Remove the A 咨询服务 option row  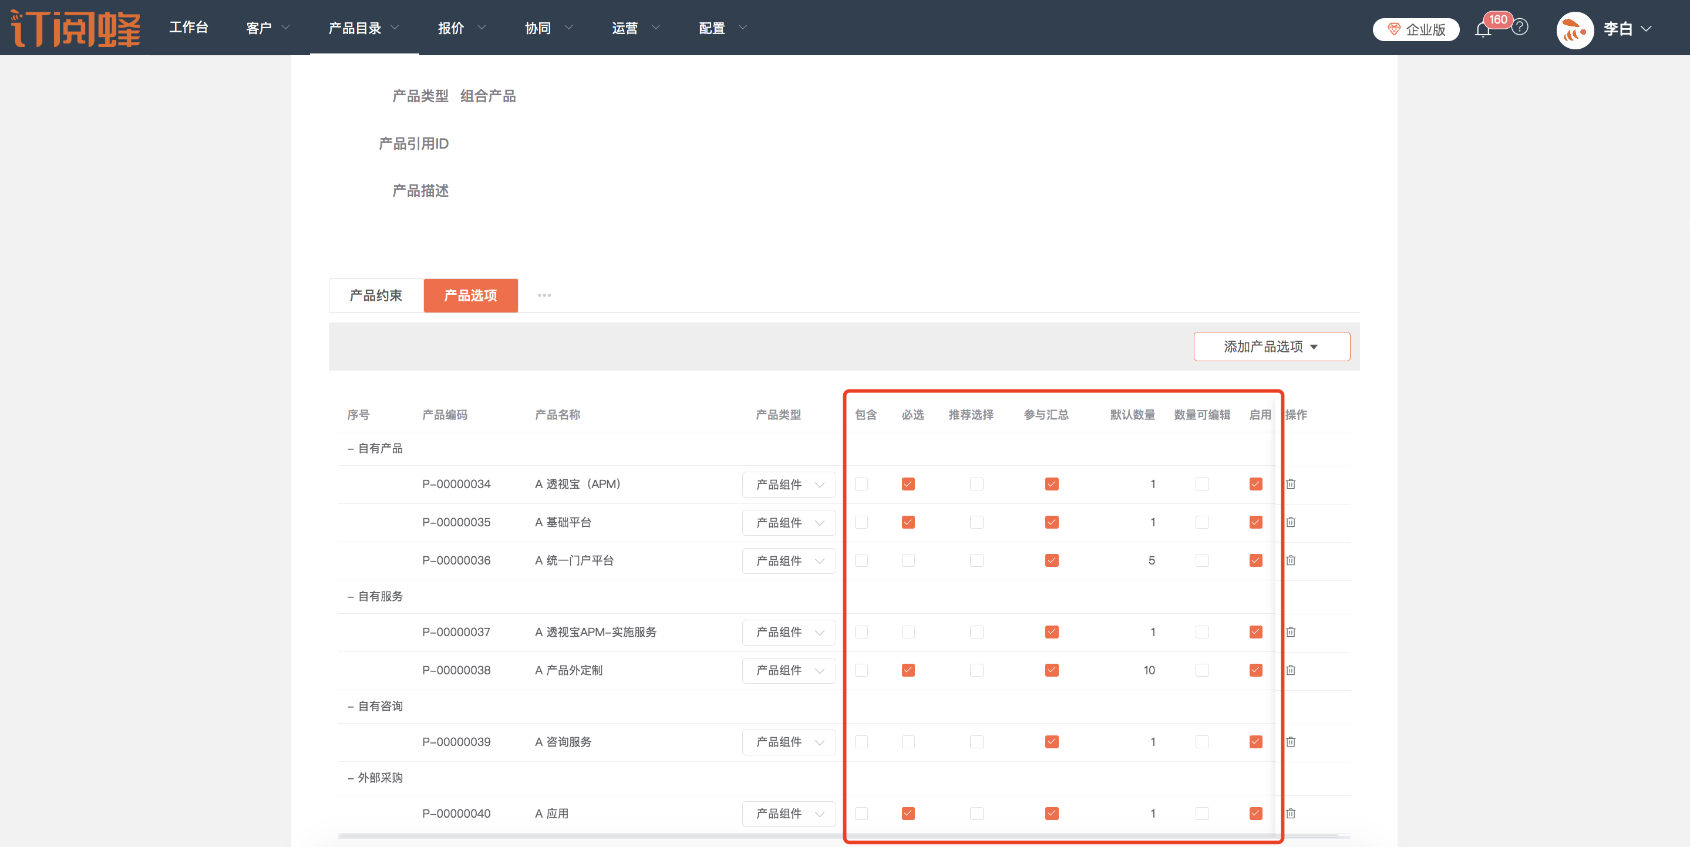point(1291,742)
